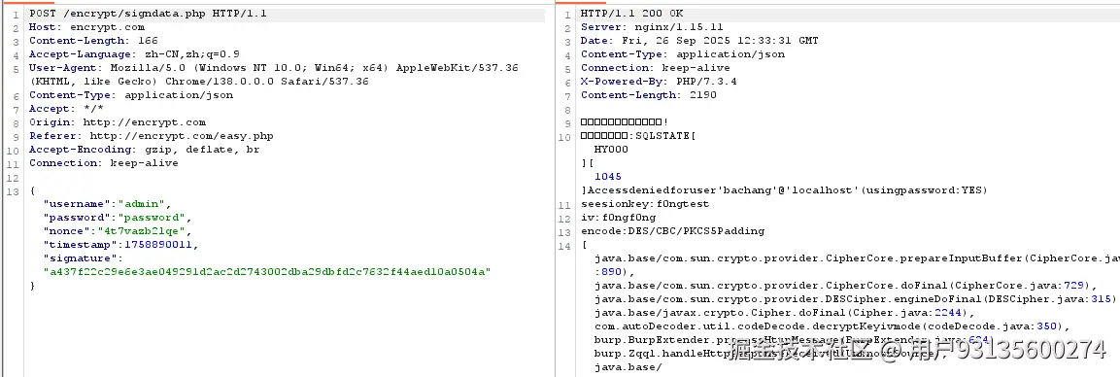Click request Connection: keep-alive header
Screen dimensions: 1120x377
[104, 163]
